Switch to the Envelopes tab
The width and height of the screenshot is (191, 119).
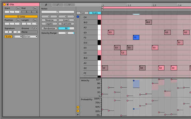[x=58, y=5]
